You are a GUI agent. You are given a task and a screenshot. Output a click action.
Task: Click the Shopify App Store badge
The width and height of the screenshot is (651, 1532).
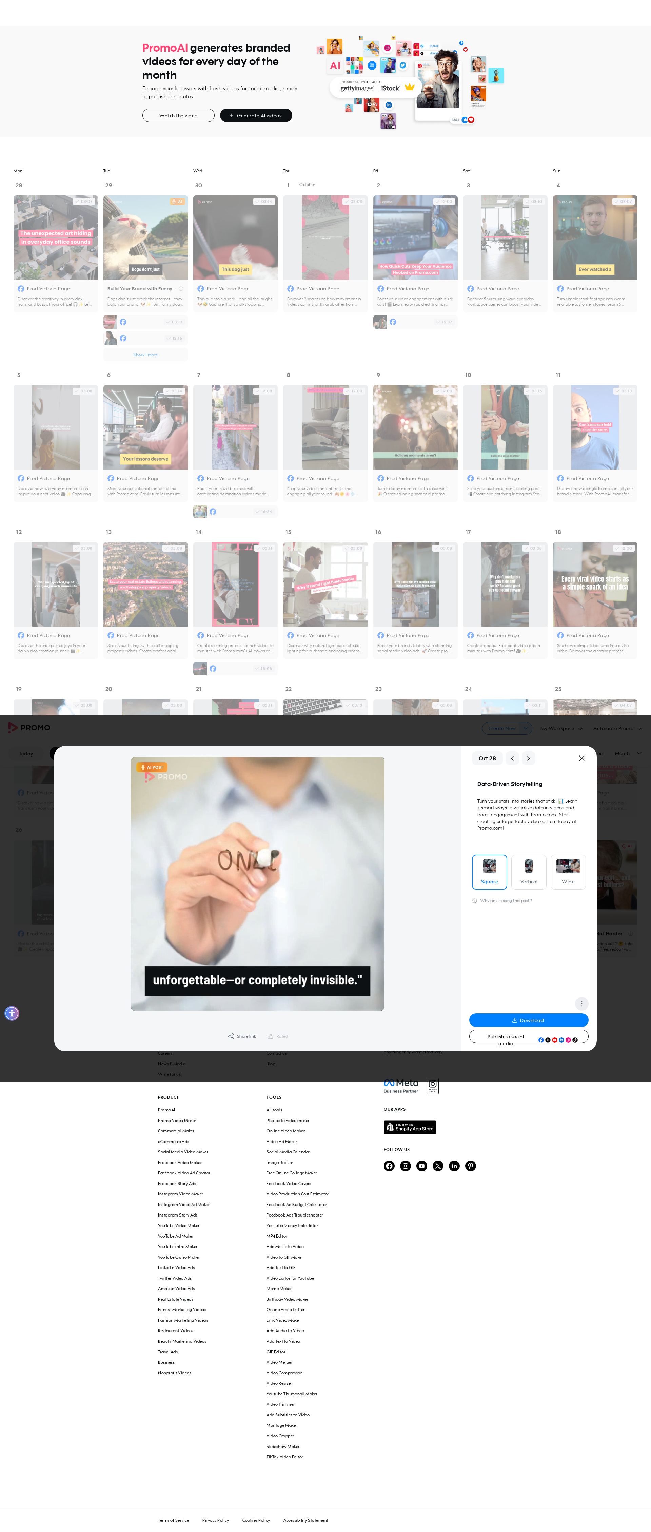click(410, 1127)
